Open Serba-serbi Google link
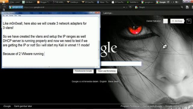 153,106
